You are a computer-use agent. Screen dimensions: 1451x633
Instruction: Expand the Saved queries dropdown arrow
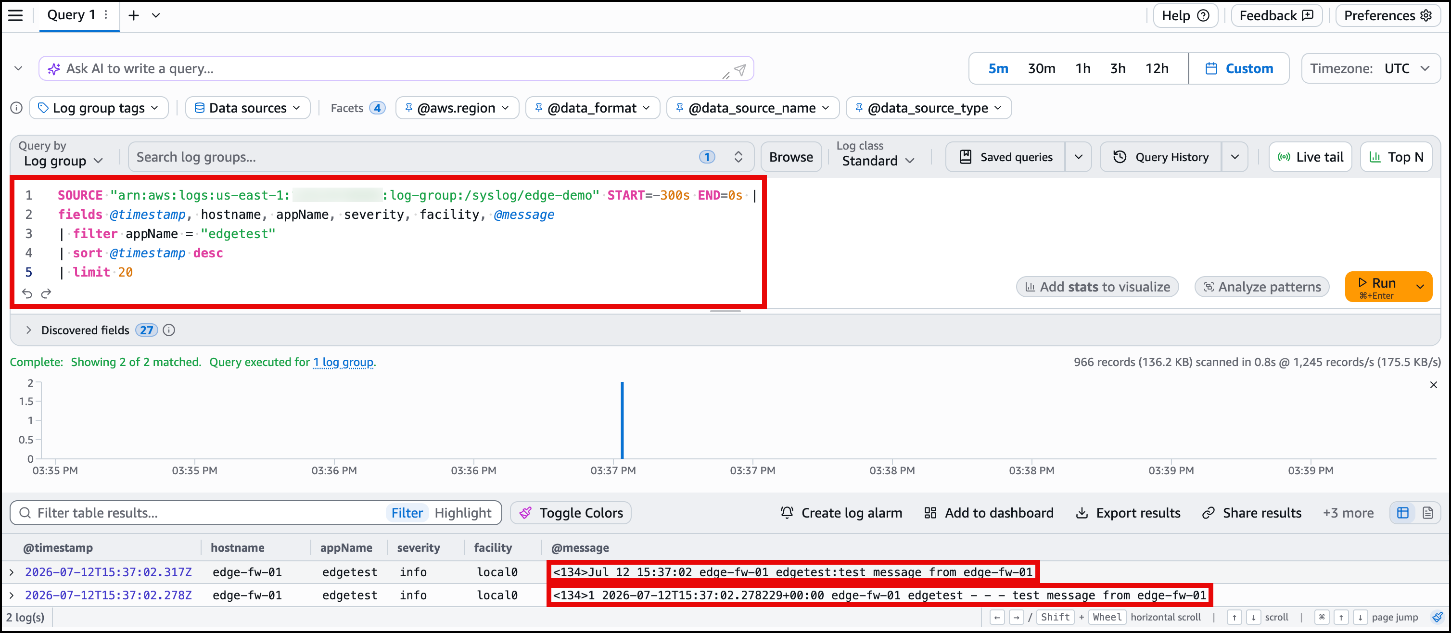pyautogui.click(x=1078, y=157)
